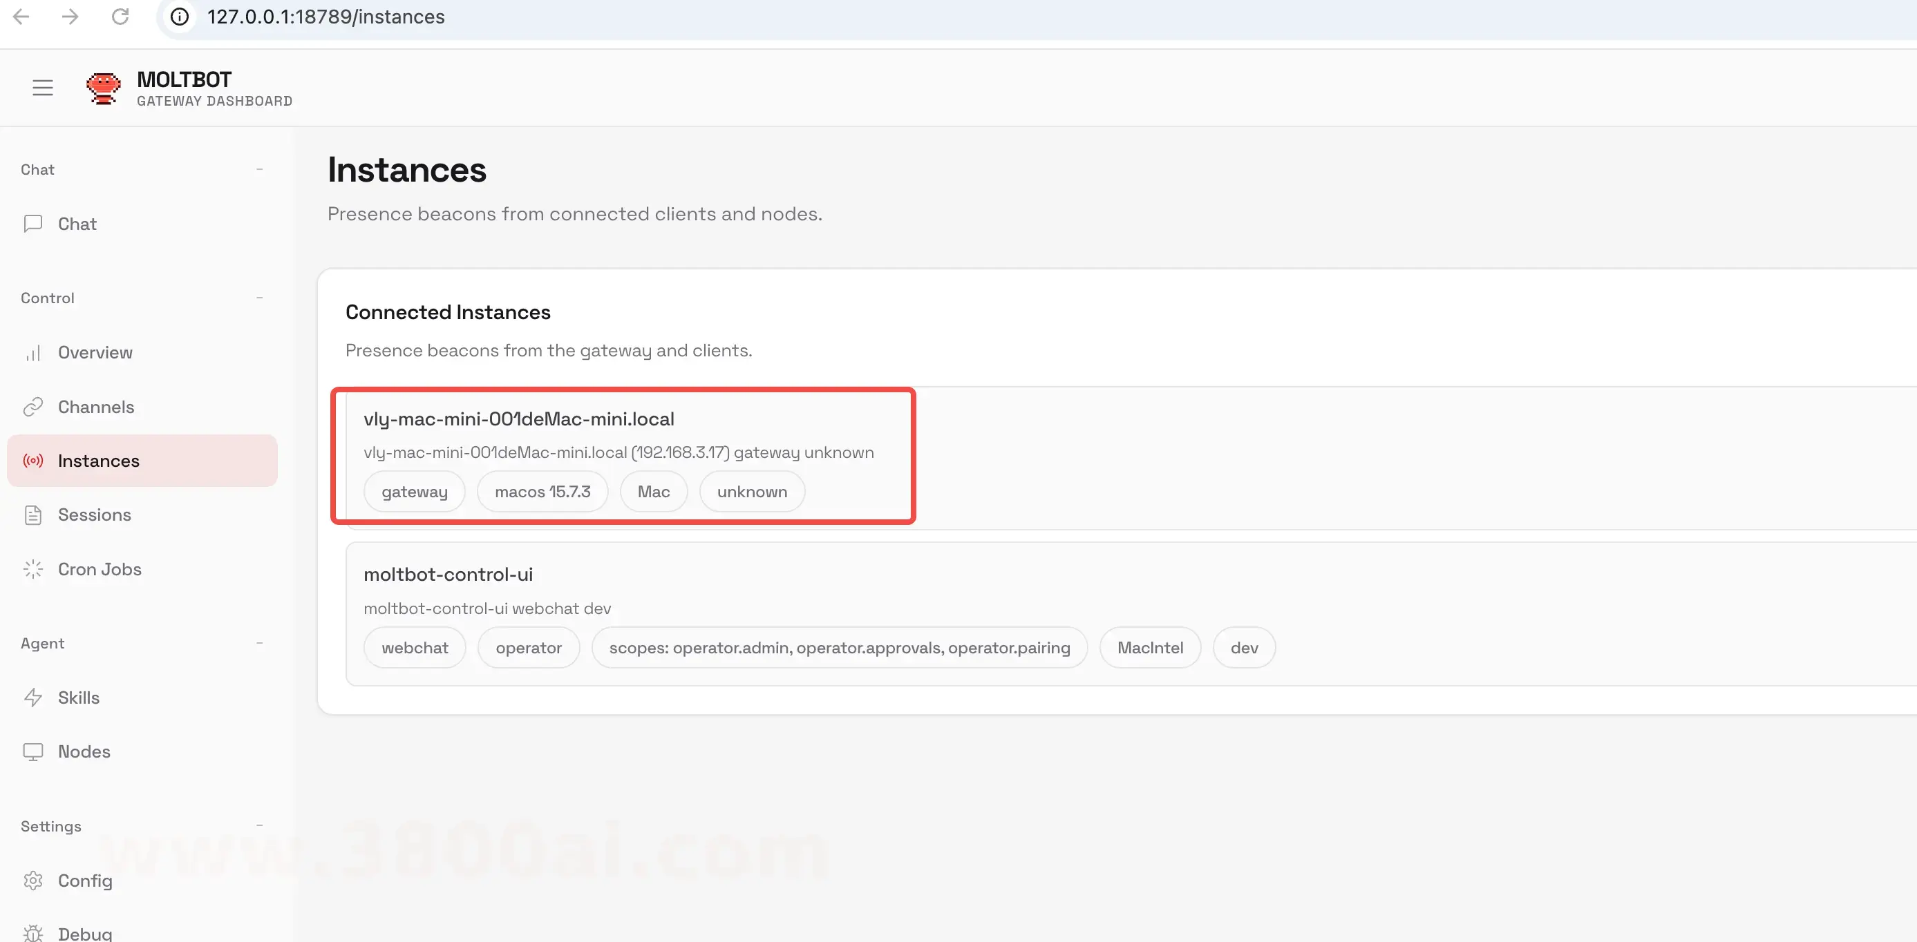Collapse the Agent sidebar section
This screenshot has width=1917, height=942.
[x=259, y=643]
